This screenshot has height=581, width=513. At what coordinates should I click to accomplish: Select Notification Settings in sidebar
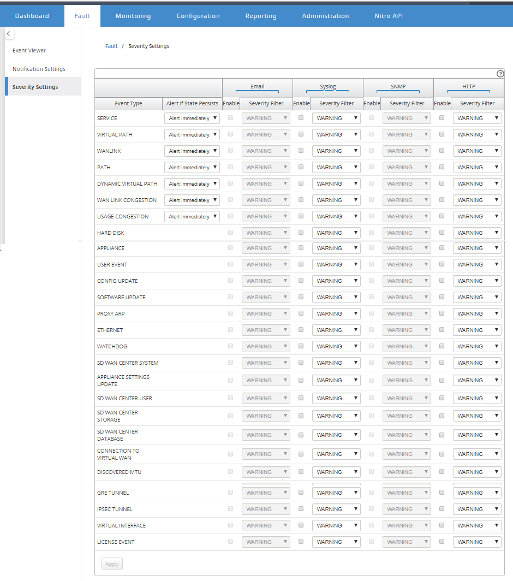pyautogui.click(x=39, y=69)
